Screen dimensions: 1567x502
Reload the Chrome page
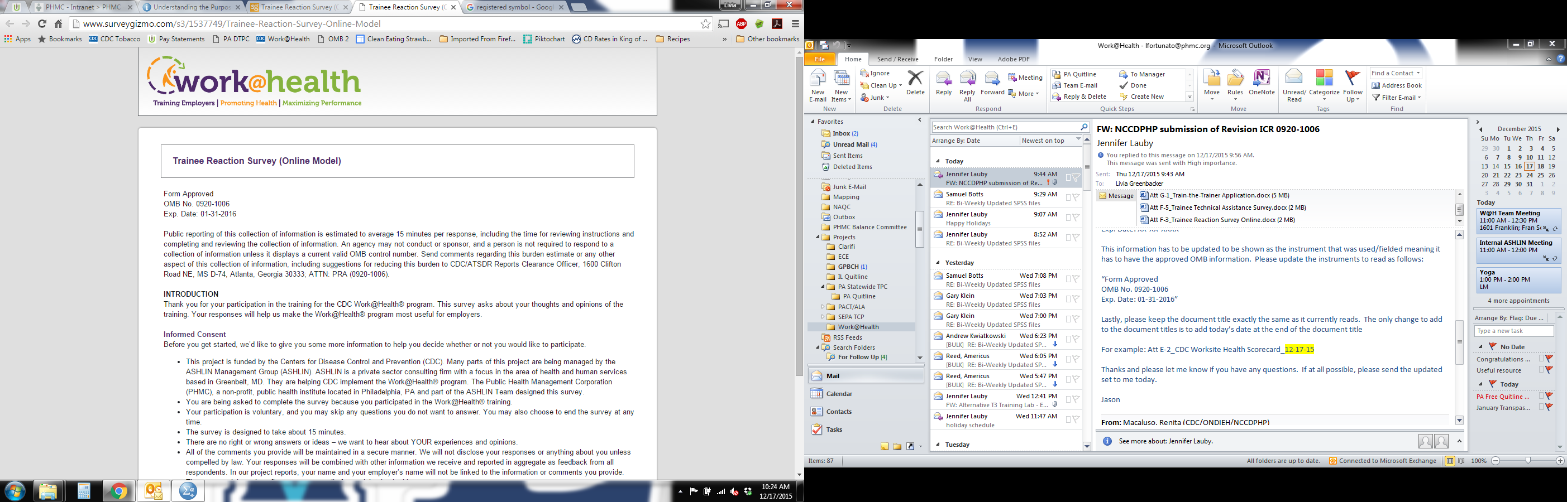42,23
